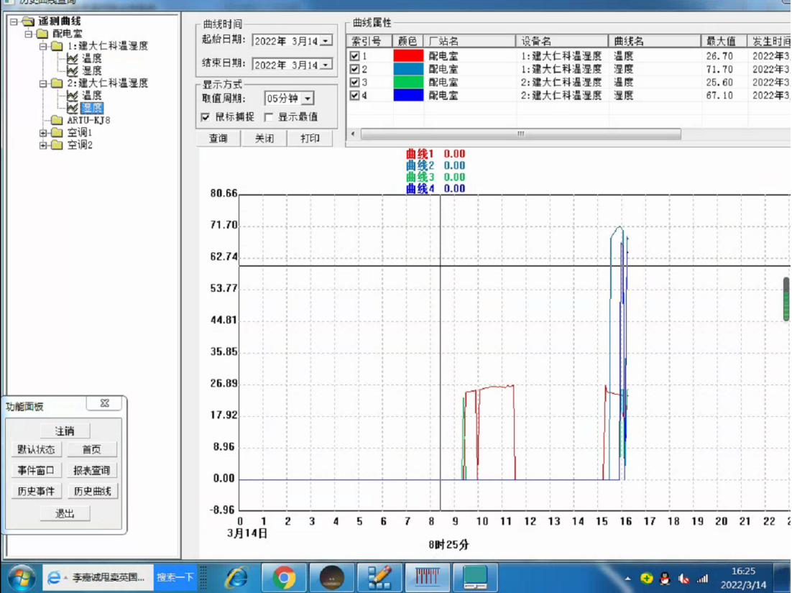Click the 历史事件 button in 功能面板
This screenshot has width=792, height=593.
[x=36, y=491]
